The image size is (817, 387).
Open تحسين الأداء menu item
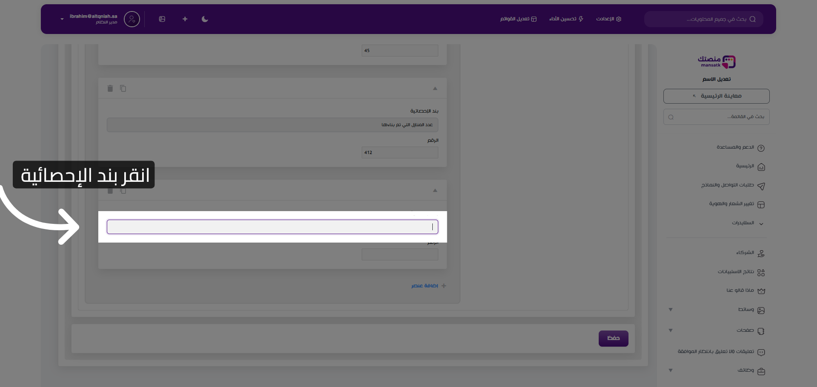(566, 19)
